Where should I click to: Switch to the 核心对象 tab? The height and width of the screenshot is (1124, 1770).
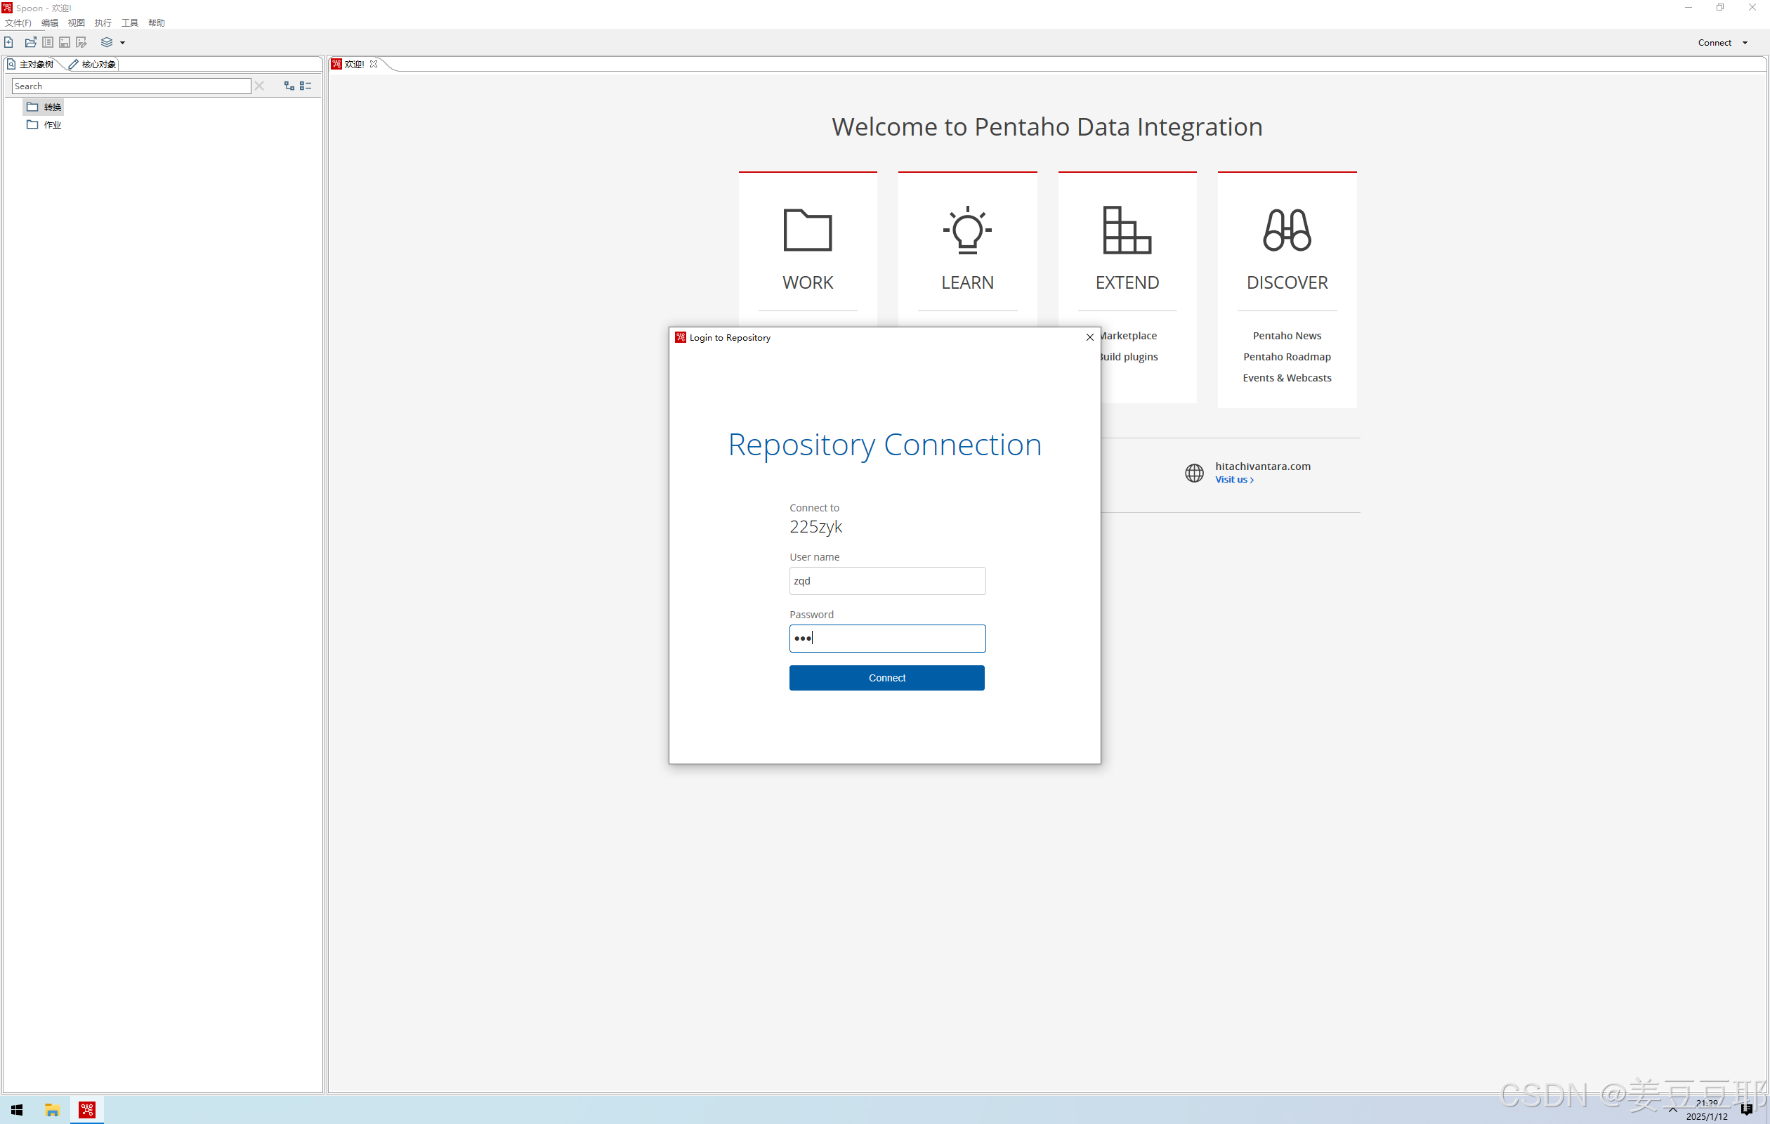tap(93, 65)
